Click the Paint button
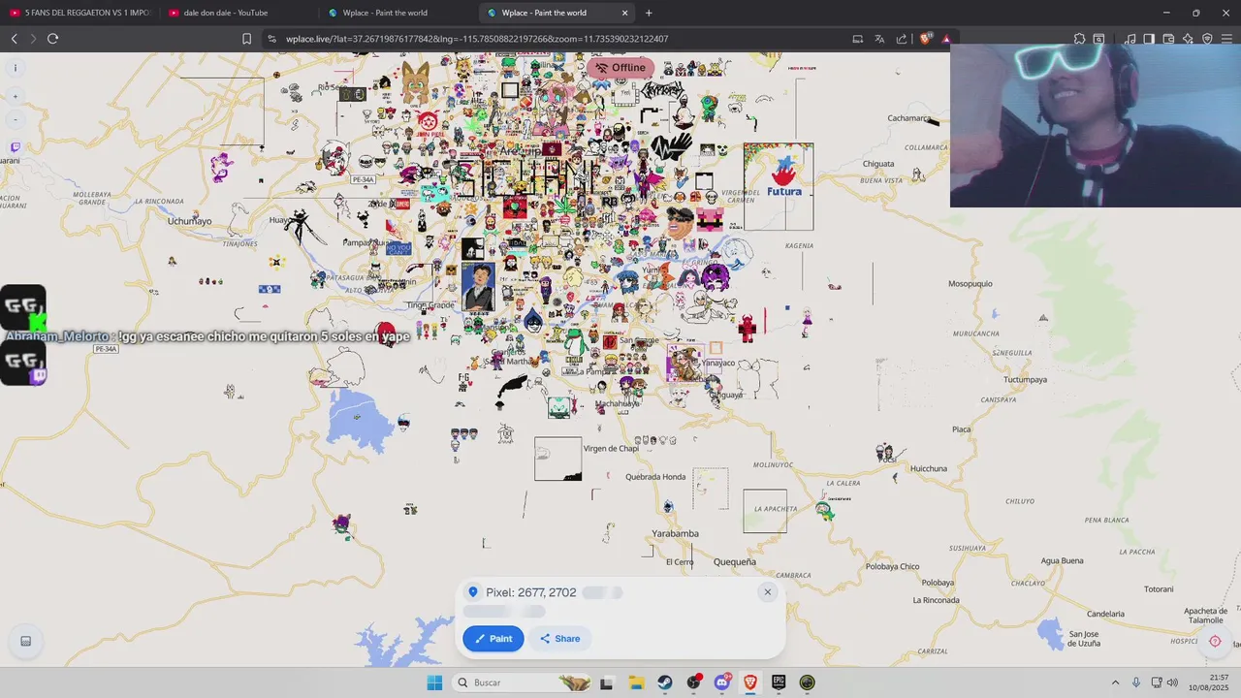Screen dimensions: 1241x698 [x=493, y=639]
